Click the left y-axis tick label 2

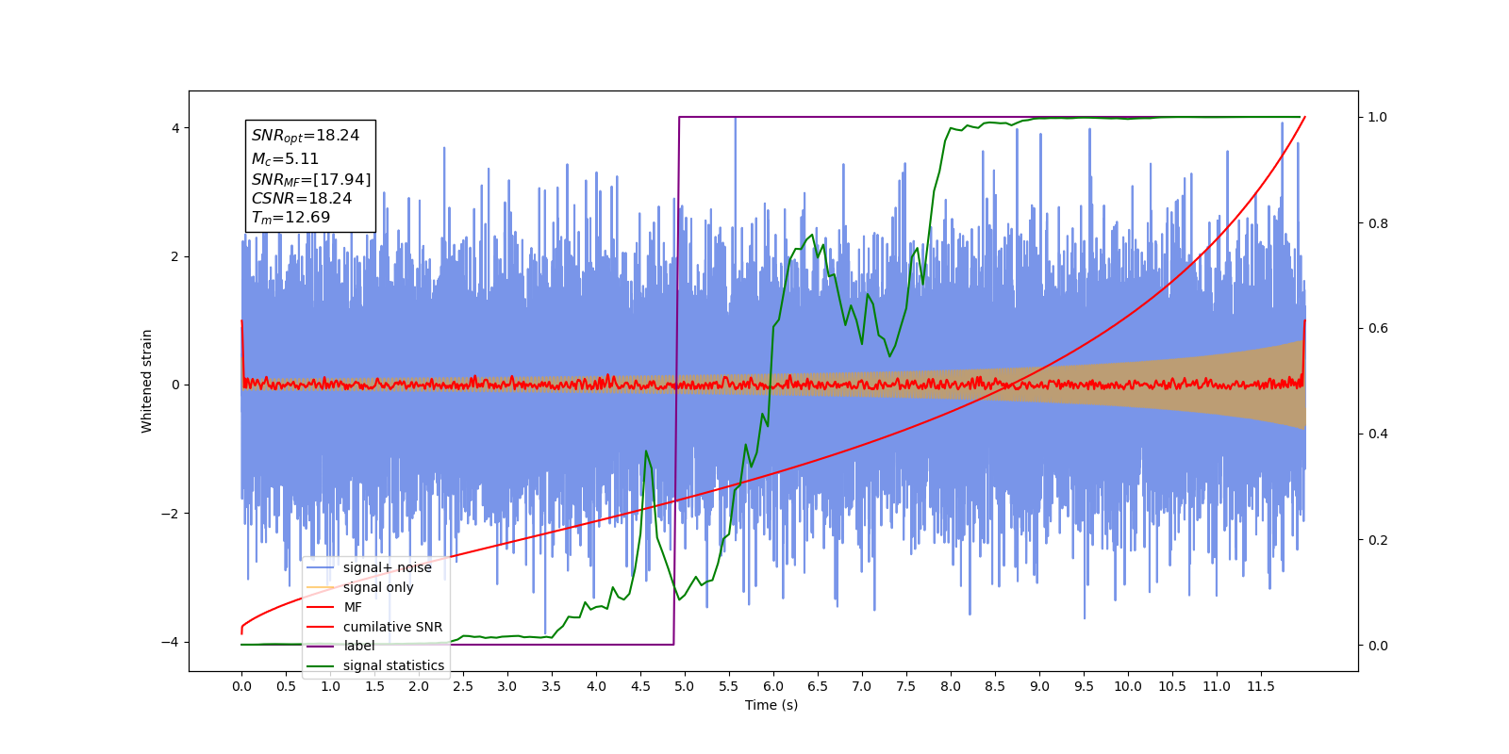click(175, 256)
